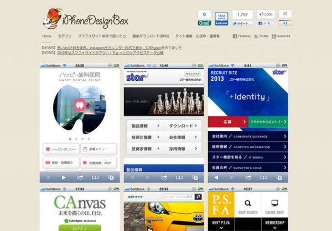The image size is (332, 231).
Task: Expand 社員の声 / Employee's Voice row
Action: click(248, 167)
